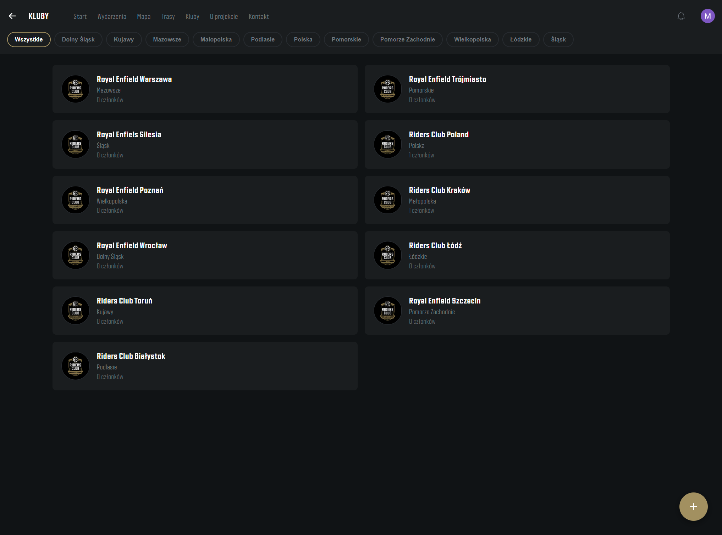722x535 pixels.
Task: Click Małopolska region under Riders Club Kraków
Action: click(x=422, y=201)
